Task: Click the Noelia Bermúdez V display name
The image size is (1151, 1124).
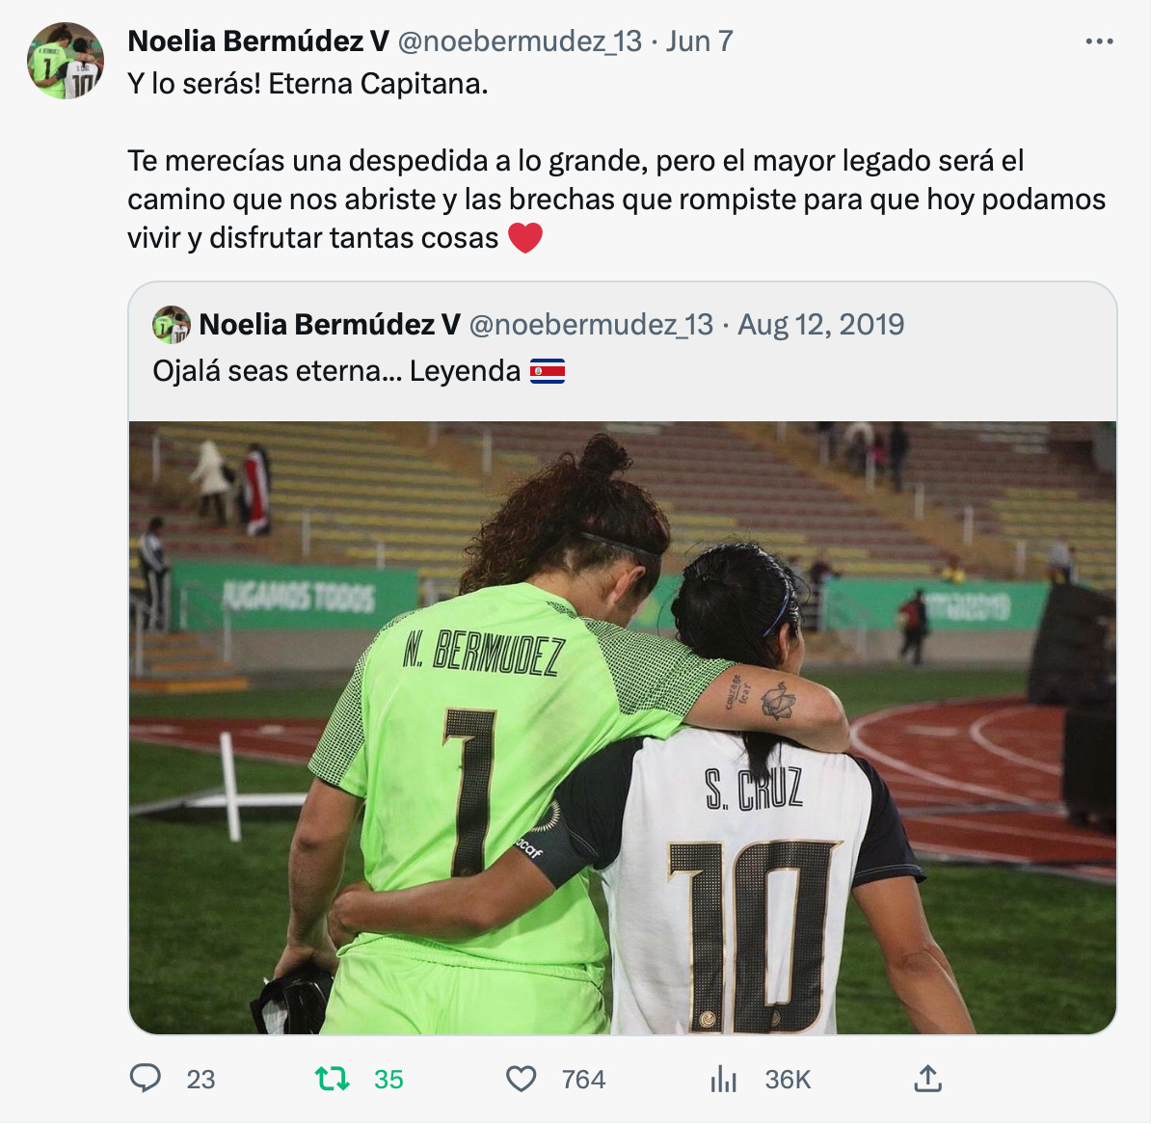Action: click(x=258, y=41)
